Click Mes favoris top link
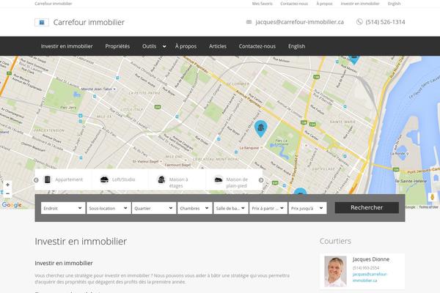Viewport: 440px width, 293px height. click(x=262, y=4)
